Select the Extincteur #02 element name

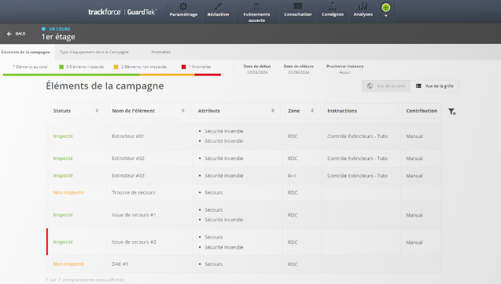click(128, 158)
